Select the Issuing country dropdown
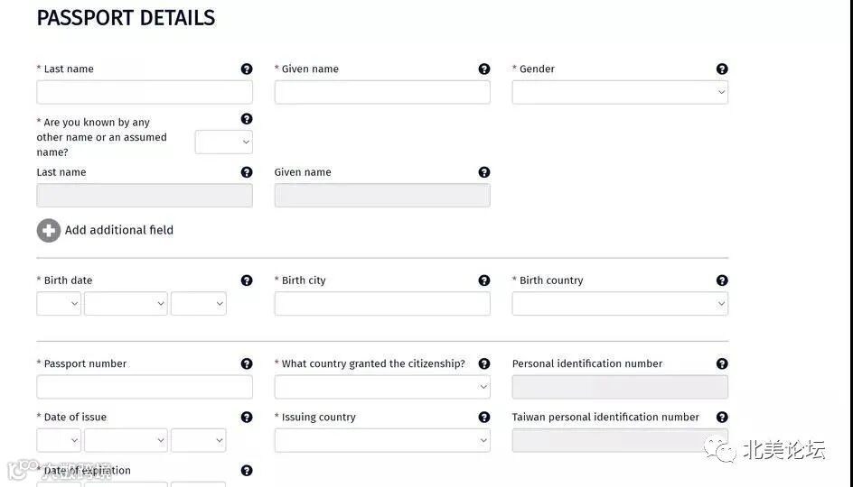 pos(382,440)
